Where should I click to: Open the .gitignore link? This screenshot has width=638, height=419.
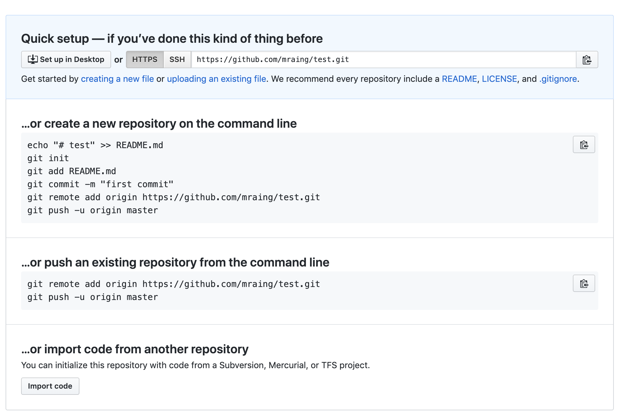[x=558, y=79]
